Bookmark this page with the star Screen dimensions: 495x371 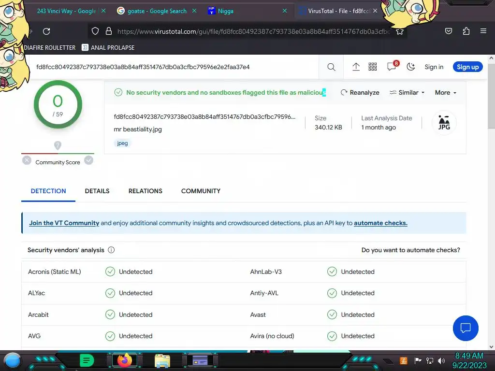[400, 31]
